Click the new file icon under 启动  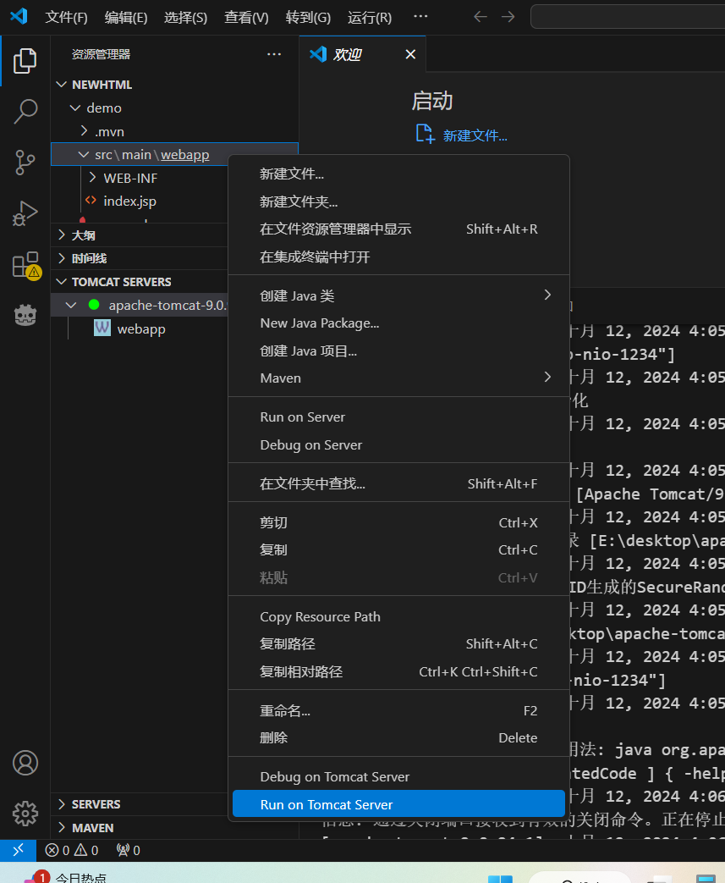click(425, 134)
